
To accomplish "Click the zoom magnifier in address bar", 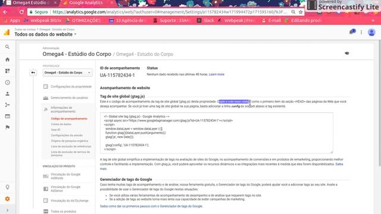I will pos(293,12).
